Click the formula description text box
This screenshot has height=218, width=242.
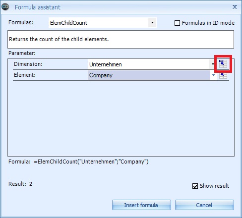click(121, 39)
